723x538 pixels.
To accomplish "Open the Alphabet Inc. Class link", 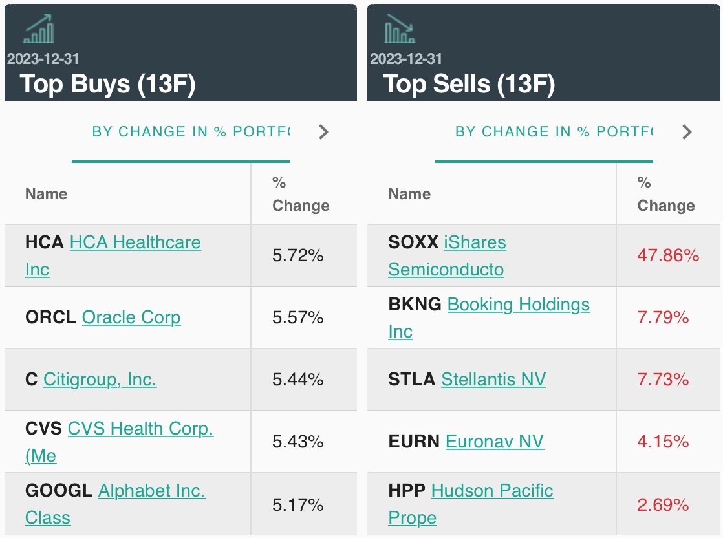I will (151, 491).
